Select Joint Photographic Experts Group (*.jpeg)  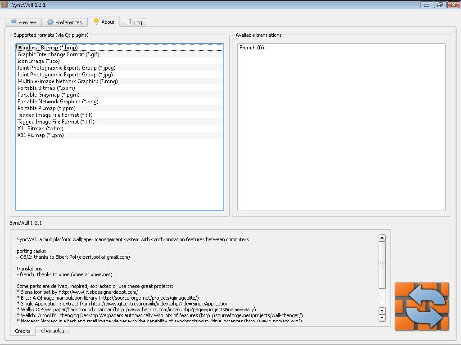click(120, 68)
